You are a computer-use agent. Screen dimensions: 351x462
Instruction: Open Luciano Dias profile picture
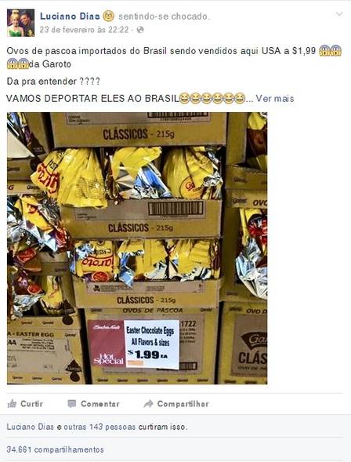pos(20,23)
